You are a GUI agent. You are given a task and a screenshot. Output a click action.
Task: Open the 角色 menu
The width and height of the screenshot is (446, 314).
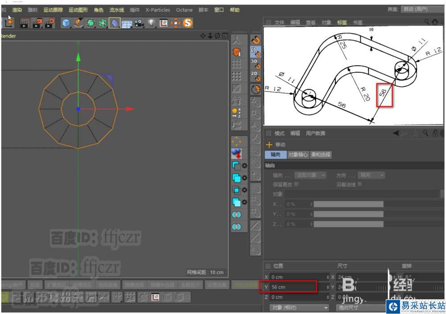(x=99, y=10)
